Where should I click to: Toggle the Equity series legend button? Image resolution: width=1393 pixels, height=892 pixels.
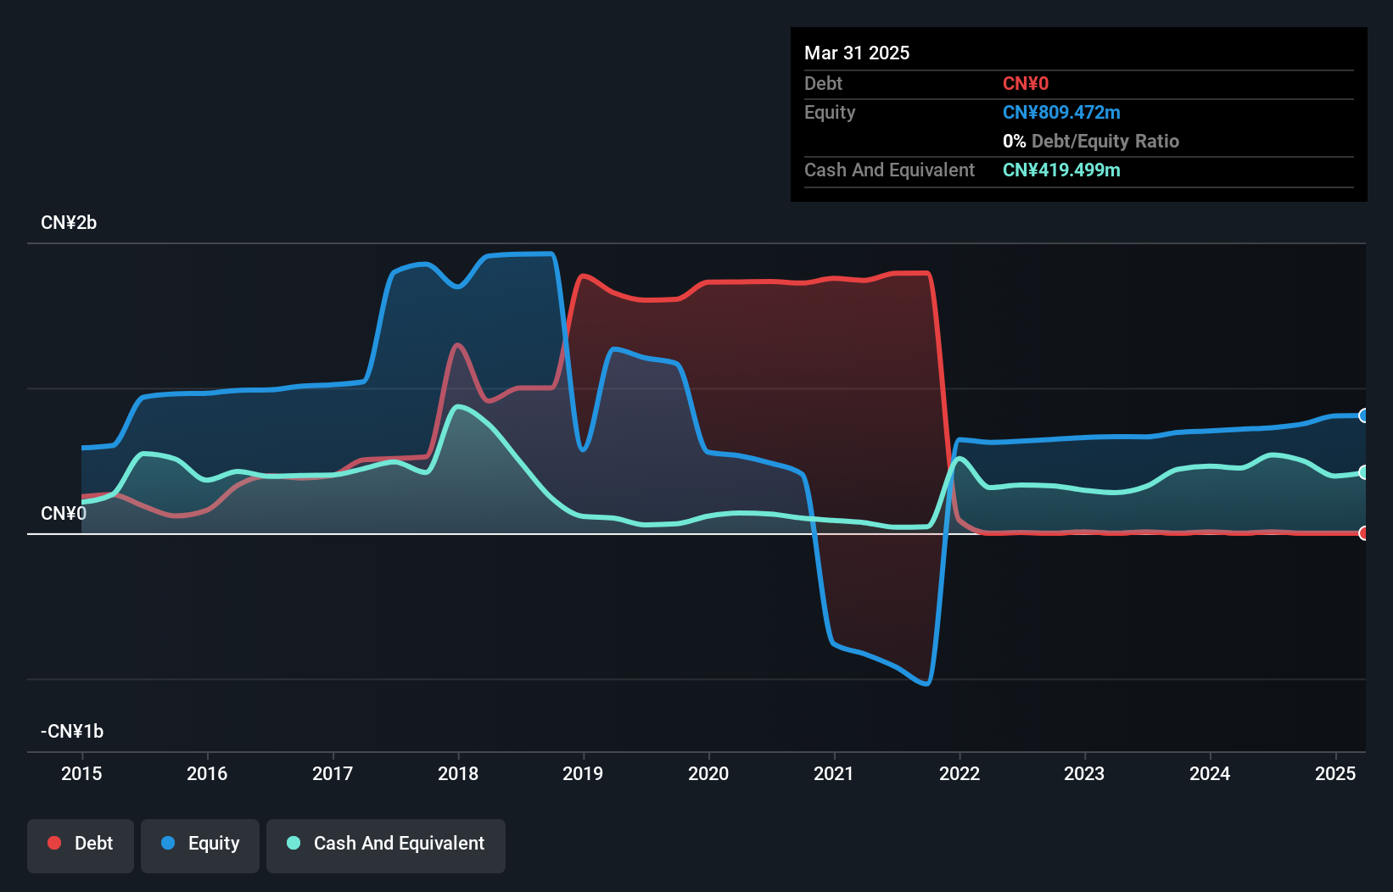point(200,845)
